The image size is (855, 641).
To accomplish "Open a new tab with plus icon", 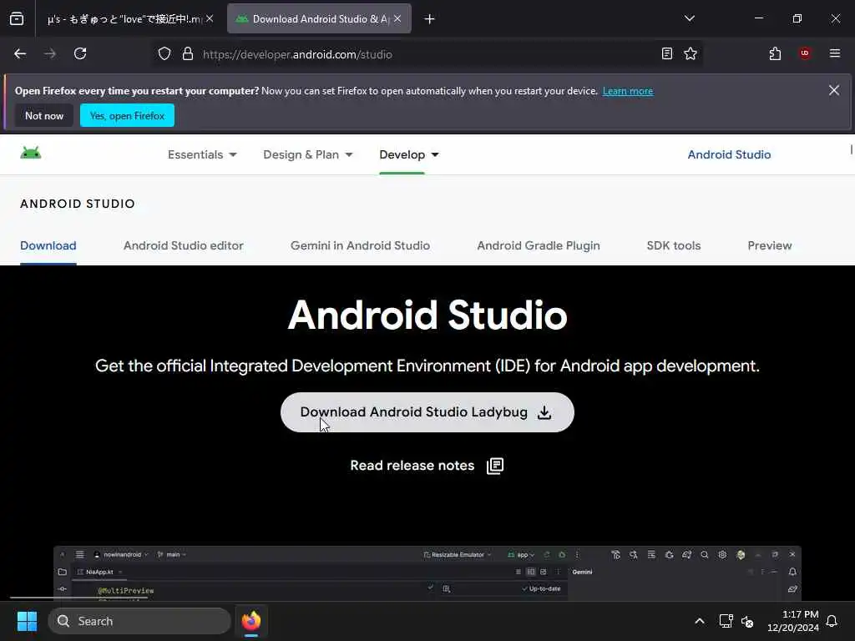I will [x=429, y=19].
